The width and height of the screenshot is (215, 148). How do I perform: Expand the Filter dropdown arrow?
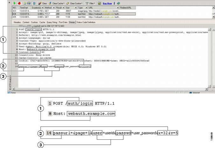click(94, 3)
